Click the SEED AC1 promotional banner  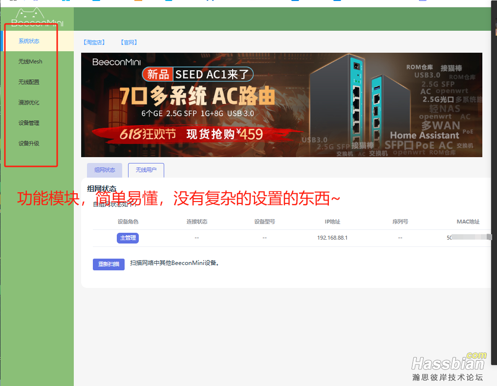(281, 105)
